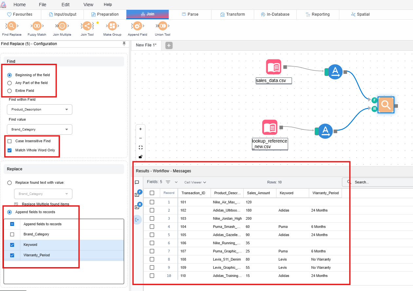The image size is (413, 291).
Task: Click the results Search input field
Action: pyautogui.click(x=380, y=182)
